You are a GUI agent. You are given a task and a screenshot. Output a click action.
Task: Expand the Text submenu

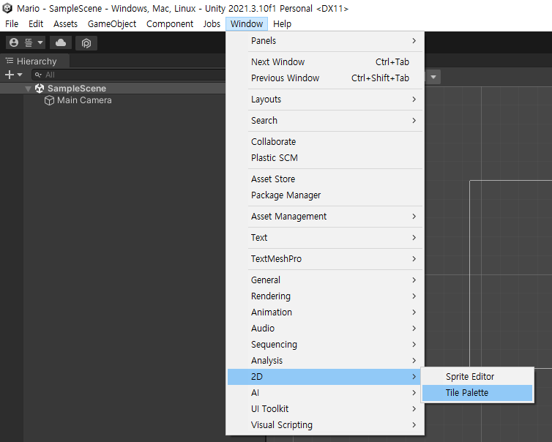325,238
